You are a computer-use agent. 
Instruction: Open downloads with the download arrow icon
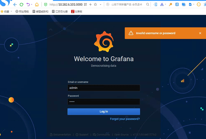pyautogui.click(x=205, y=4)
